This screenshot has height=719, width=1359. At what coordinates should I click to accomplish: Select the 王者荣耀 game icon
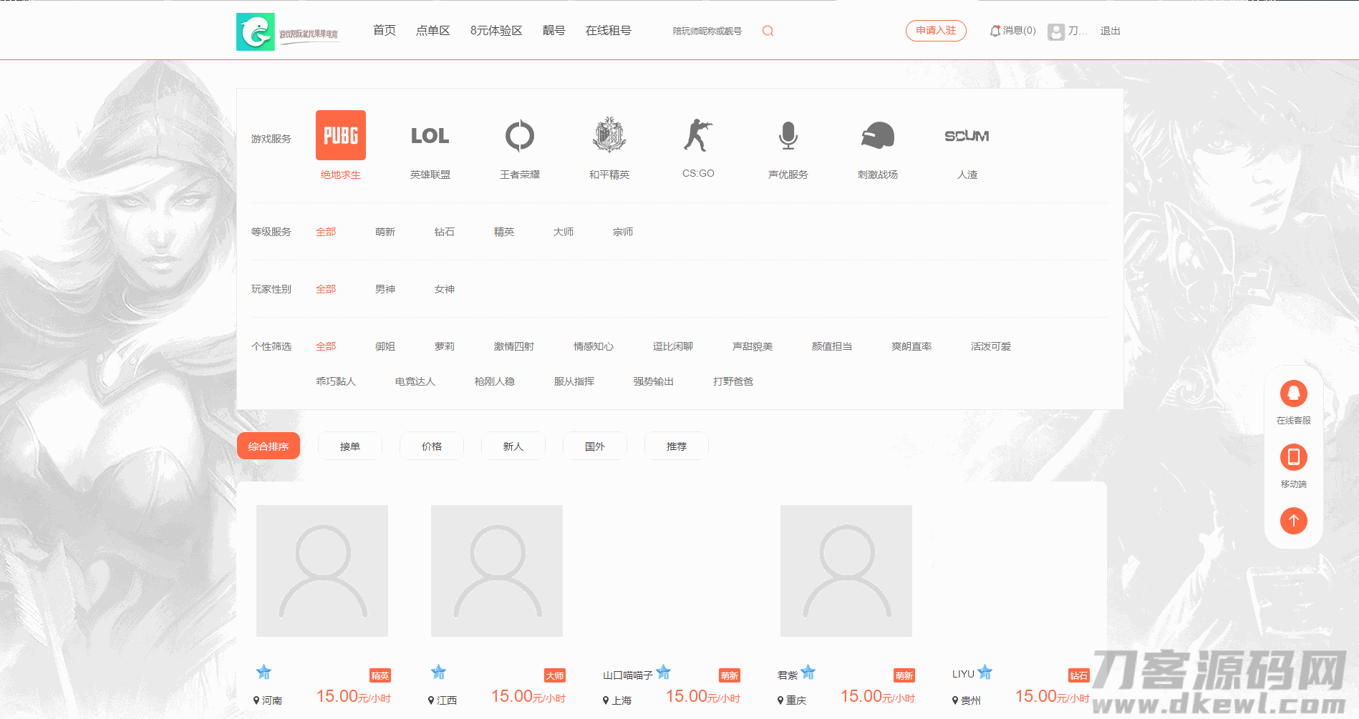pos(519,135)
